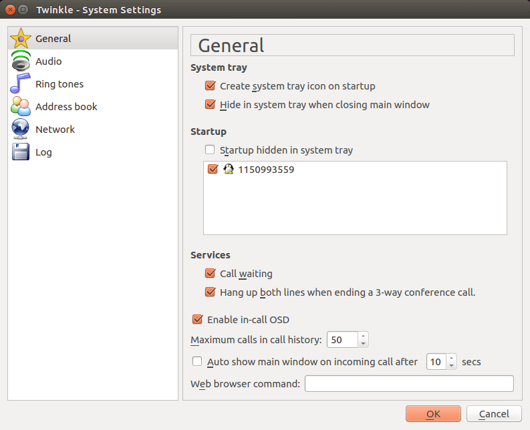This screenshot has height=430, width=530.
Task: Uncheck profile 1150993559 startup checkbox
Action: coord(213,168)
